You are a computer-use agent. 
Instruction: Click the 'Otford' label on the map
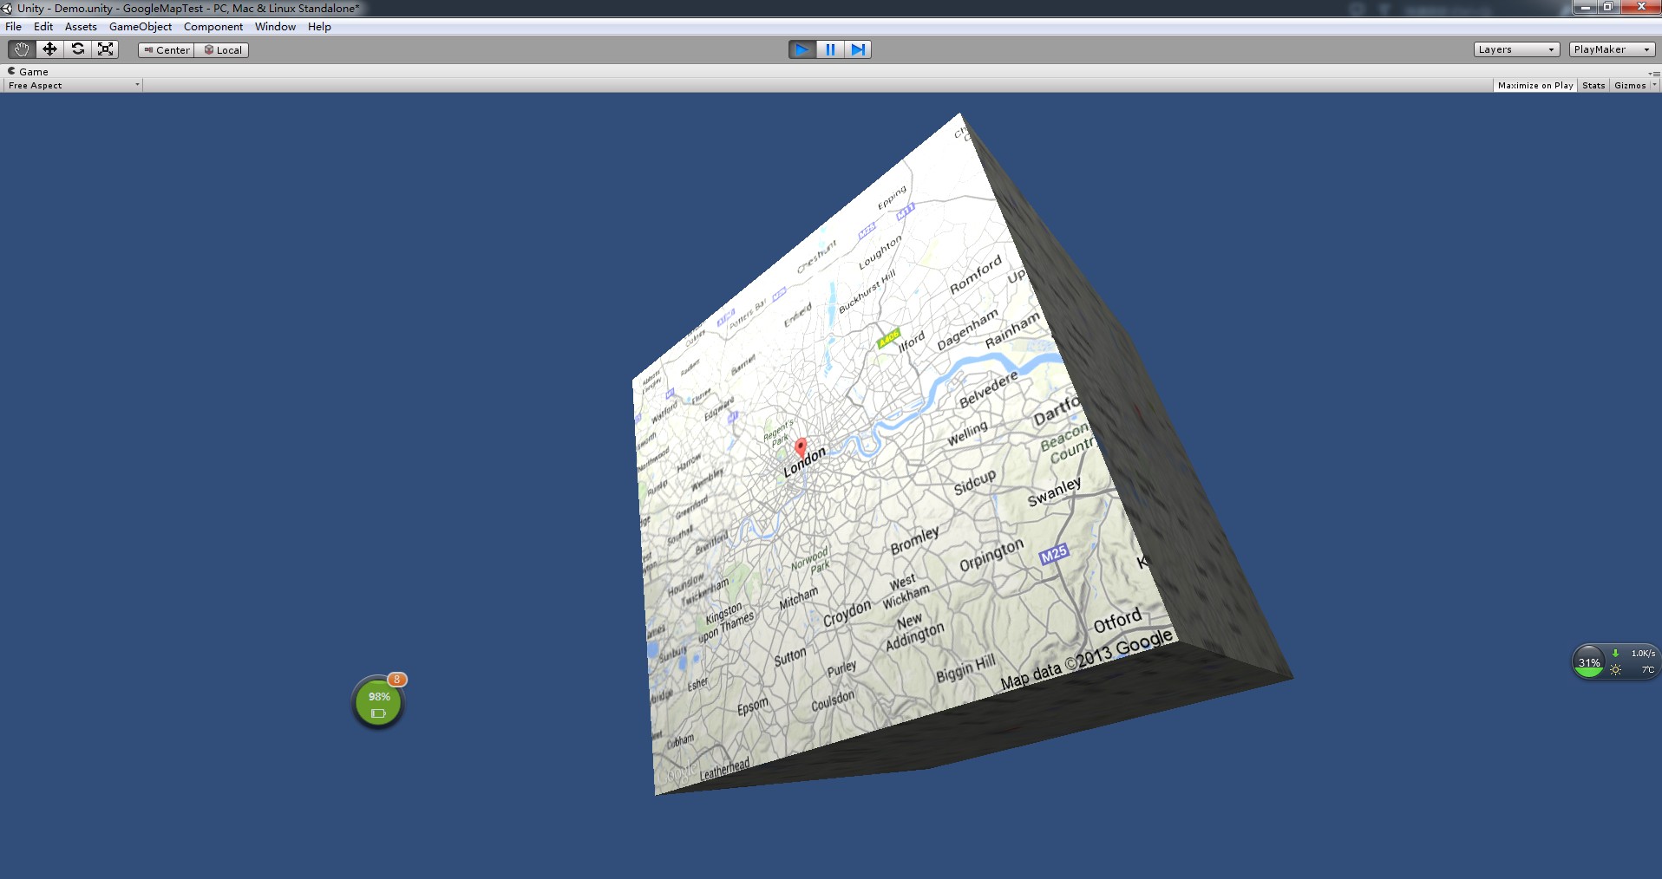[x=1117, y=622]
